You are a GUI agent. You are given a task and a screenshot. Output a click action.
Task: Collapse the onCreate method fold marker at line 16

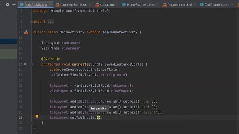click(x=31, y=64)
